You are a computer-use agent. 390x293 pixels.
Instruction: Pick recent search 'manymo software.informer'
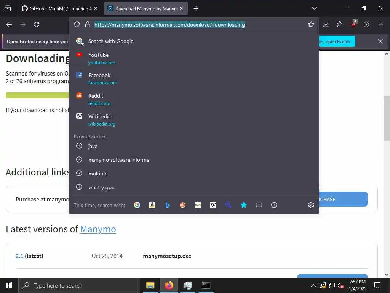pyautogui.click(x=194, y=160)
